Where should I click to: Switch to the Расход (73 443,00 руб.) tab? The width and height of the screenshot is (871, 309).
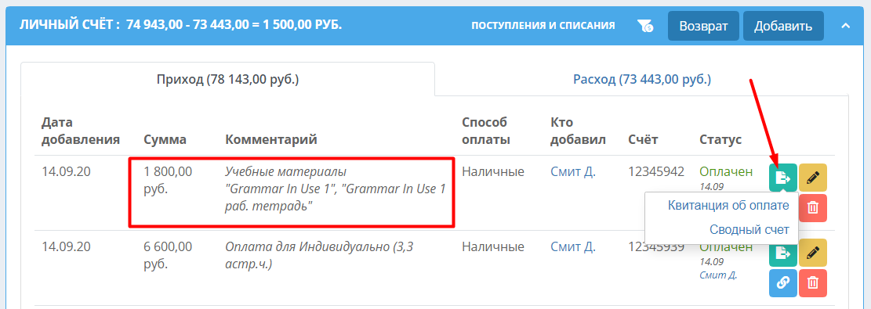(x=642, y=79)
